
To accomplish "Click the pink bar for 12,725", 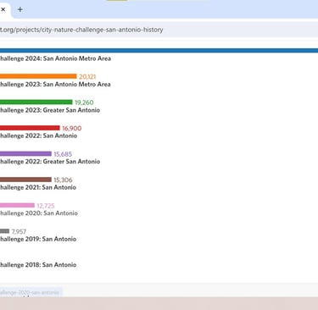I will [17, 205].
